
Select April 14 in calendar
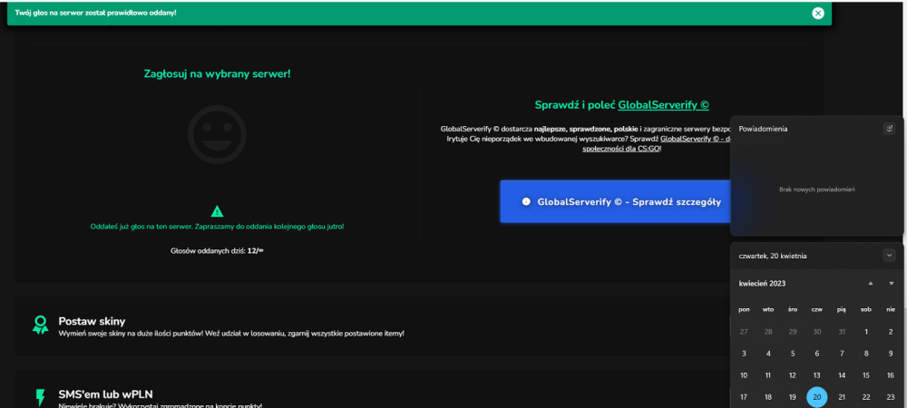tap(842, 375)
